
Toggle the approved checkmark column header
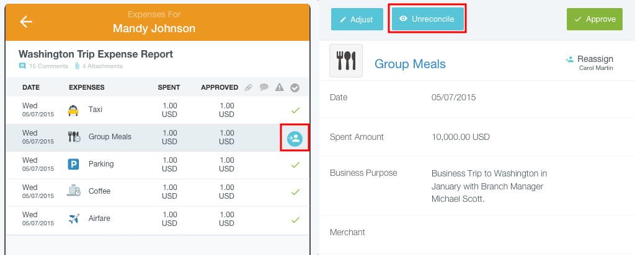(295, 87)
